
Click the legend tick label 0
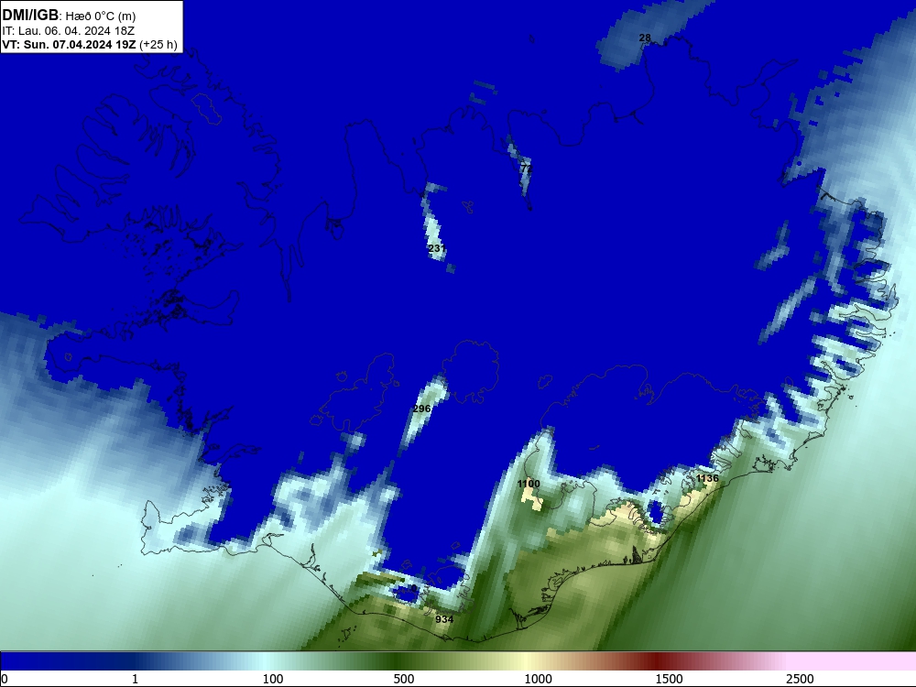5,679
